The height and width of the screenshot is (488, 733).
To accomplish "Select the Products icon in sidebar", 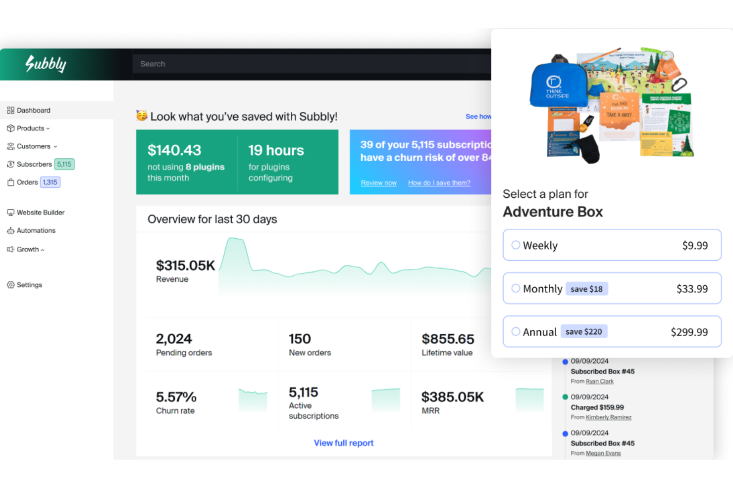I will [10, 128].
